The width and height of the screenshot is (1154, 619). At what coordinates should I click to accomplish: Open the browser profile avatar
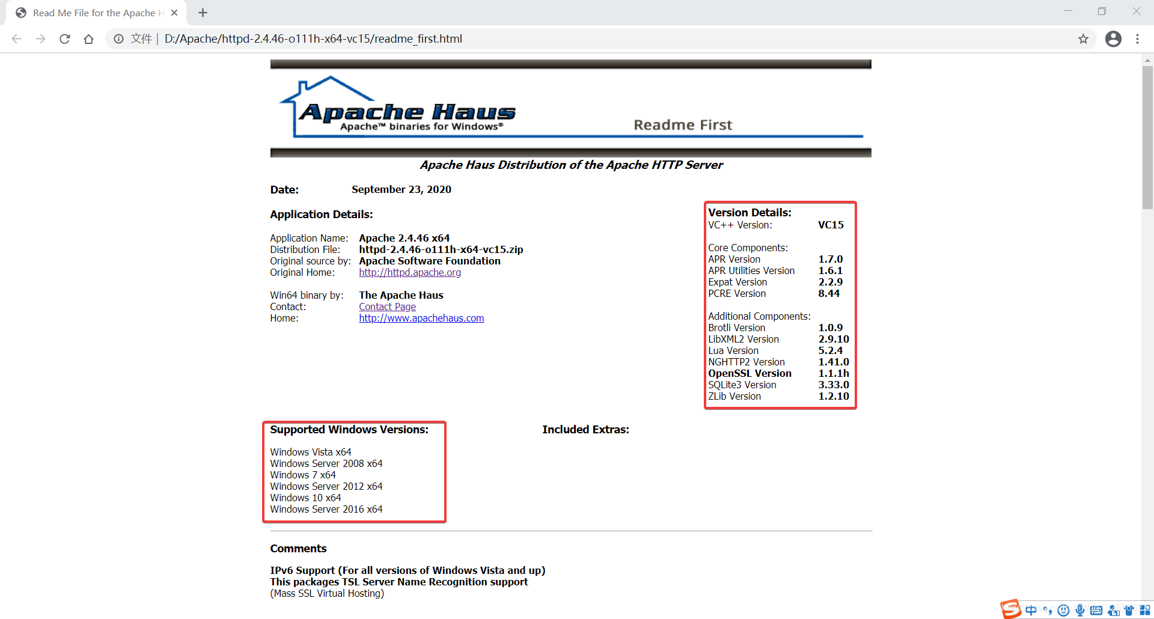[x=1114, y=38]
